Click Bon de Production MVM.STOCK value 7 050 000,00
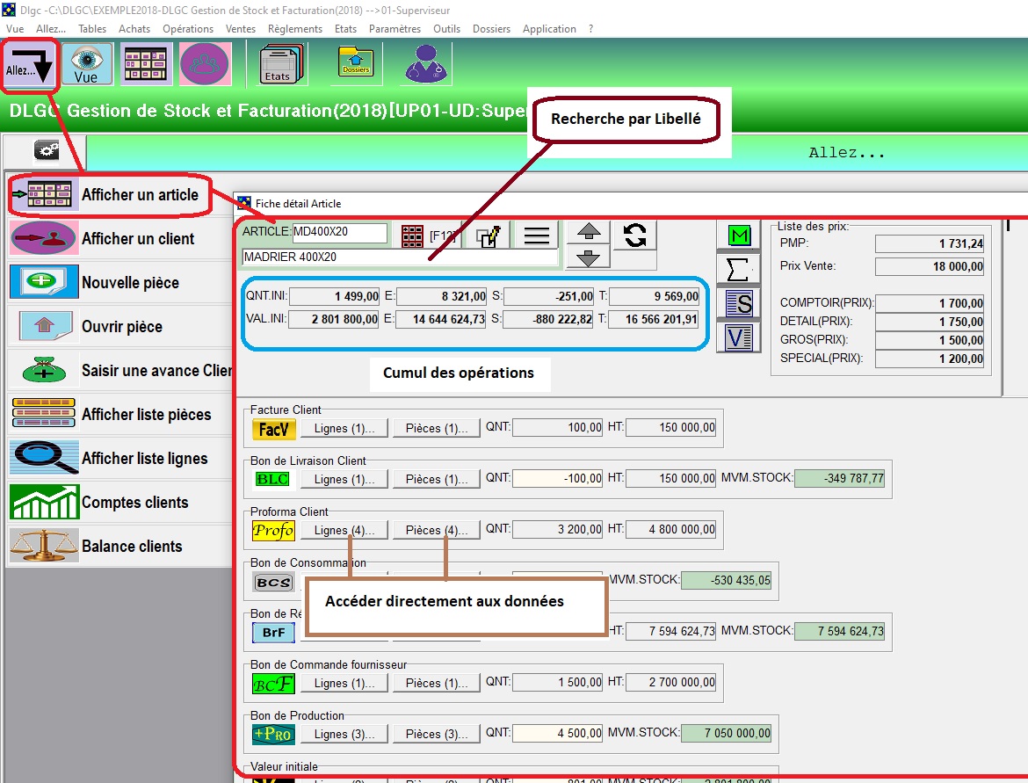Viewport: 1028px width, 783px height. [x=727, y=734]
